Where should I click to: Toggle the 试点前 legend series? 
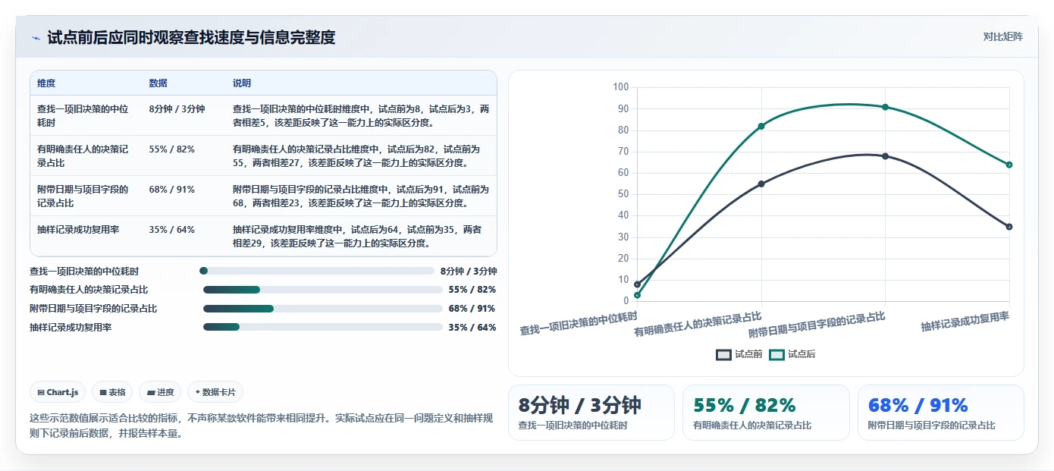pos(739,354)
